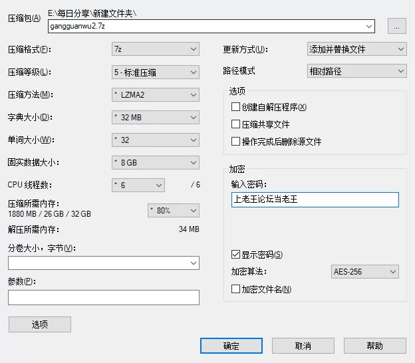Viewport: 415px width, 363px height.
Task: Open the 压缩格式 7z dropdown
Action: coord(156,49)
